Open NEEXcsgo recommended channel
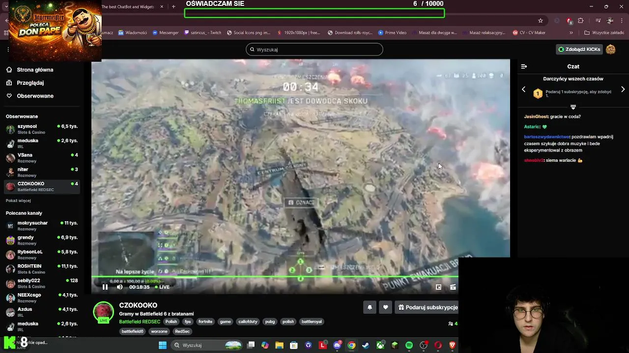This screenshot has height=353, width=629. coord(41,298)
